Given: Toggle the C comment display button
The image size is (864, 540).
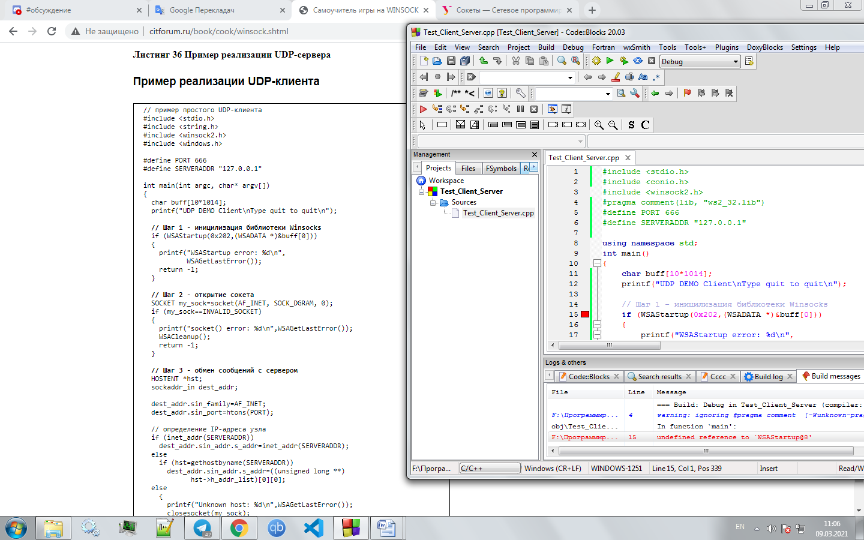Looking at the screenshot, I should 645,125.
